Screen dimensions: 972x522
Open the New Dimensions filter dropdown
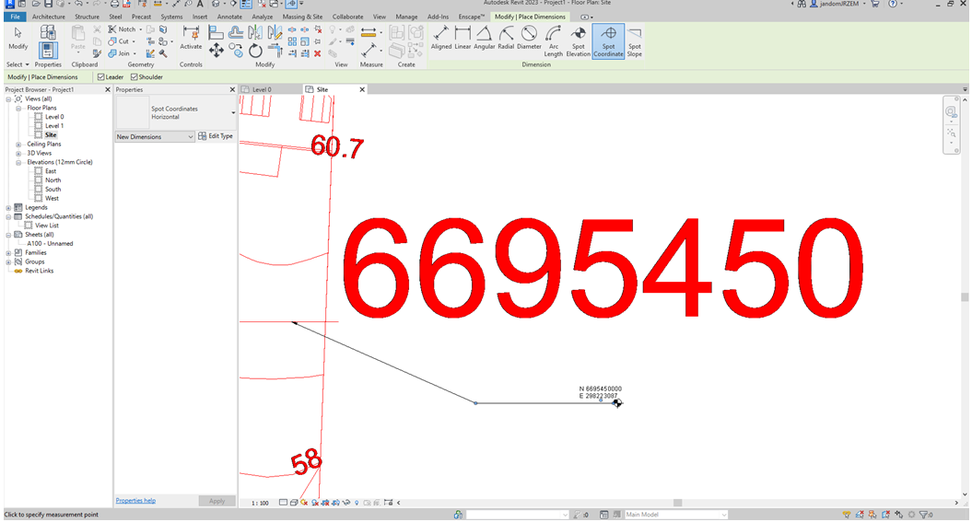point(155,137)
